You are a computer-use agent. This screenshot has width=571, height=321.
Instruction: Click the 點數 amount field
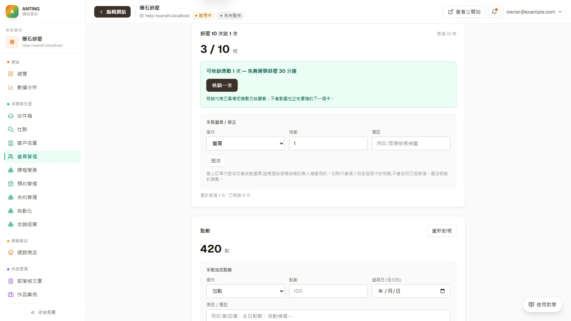328,291
